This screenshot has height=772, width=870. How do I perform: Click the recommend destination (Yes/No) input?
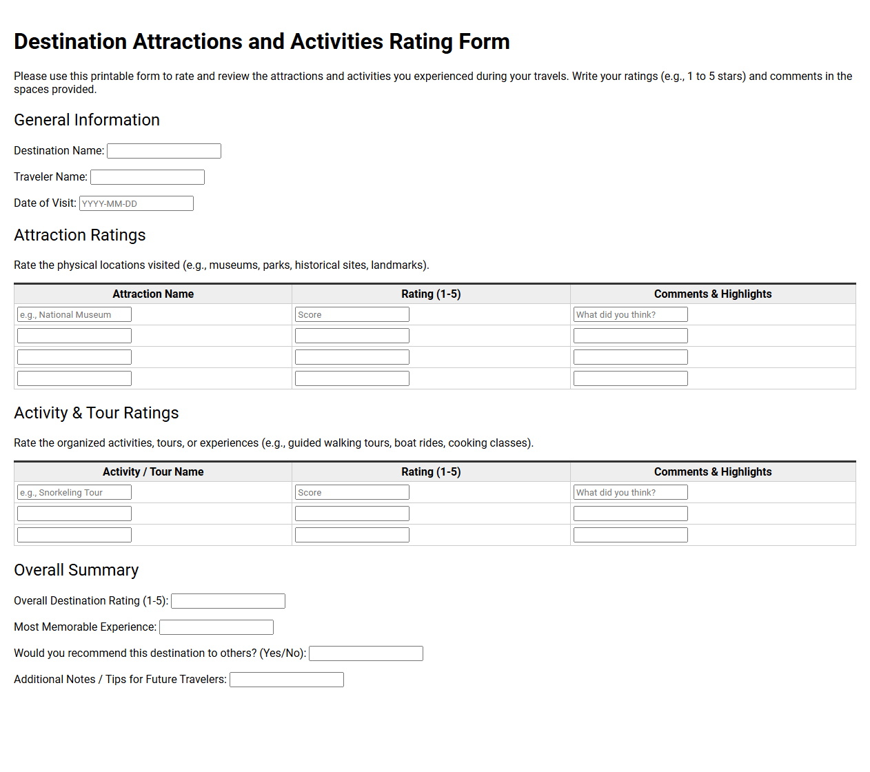(x=366, y=653)
